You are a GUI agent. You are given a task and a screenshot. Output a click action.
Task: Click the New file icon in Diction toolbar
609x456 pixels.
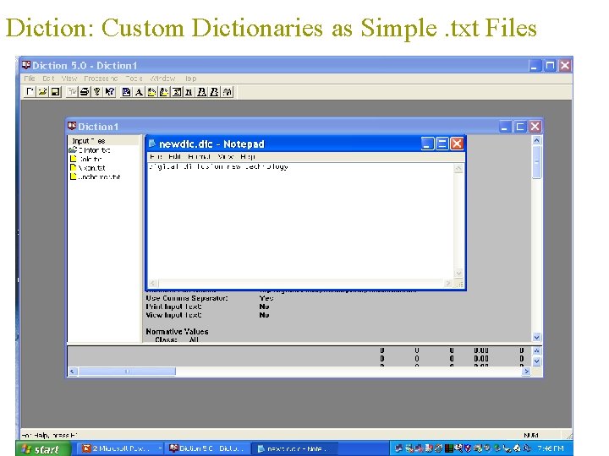[x=30, y=92]
